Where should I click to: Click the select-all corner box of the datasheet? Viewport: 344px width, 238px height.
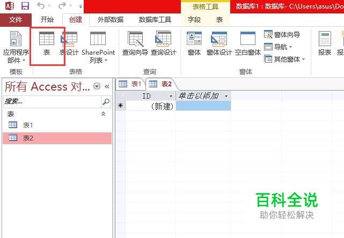tap(120, 96)
